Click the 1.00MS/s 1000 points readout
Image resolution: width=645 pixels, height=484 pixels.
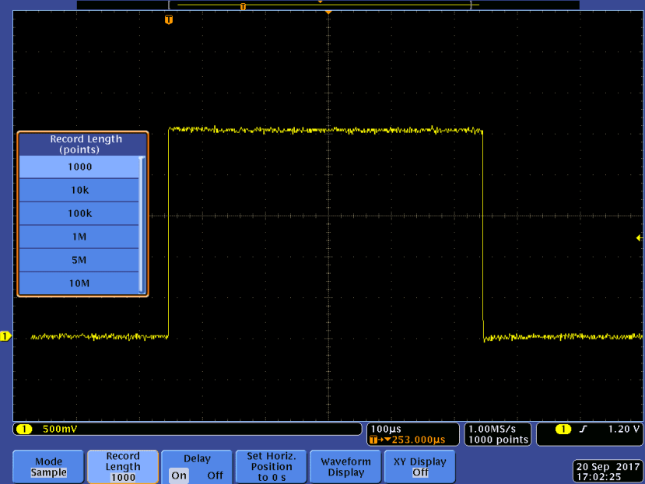(x=497, y=433)
